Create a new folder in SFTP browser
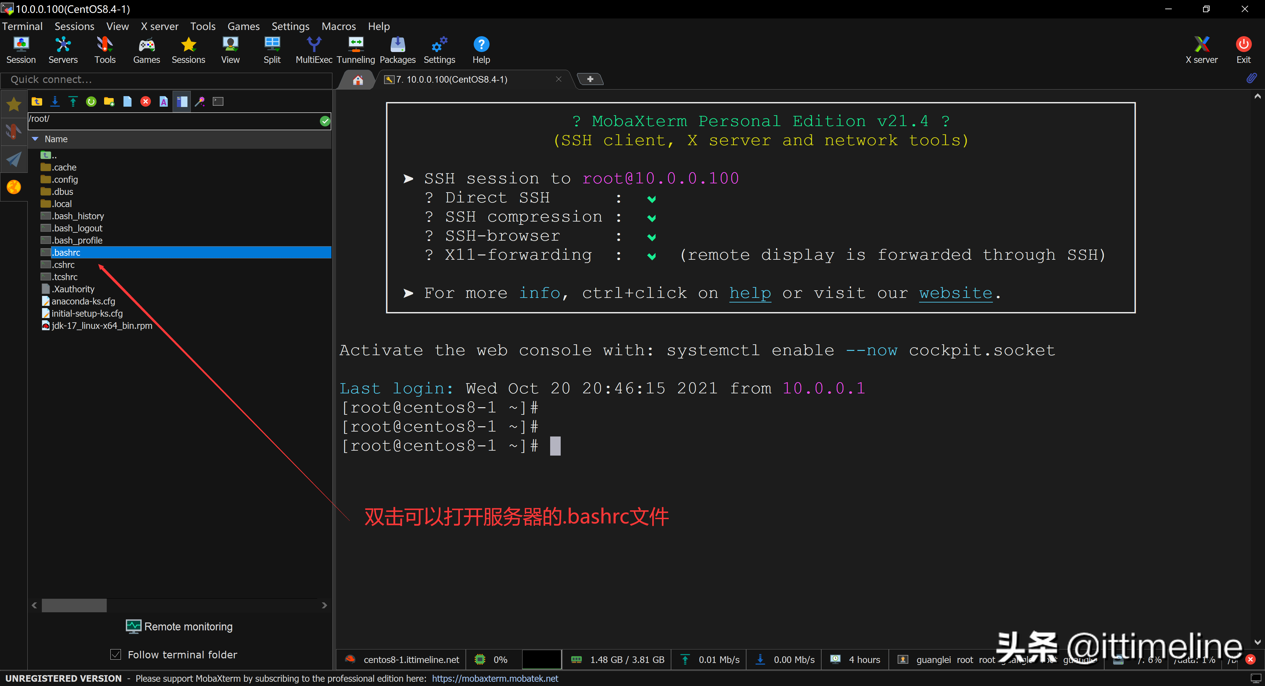Viewport: 1265px width, 686px height. point(109,102)
